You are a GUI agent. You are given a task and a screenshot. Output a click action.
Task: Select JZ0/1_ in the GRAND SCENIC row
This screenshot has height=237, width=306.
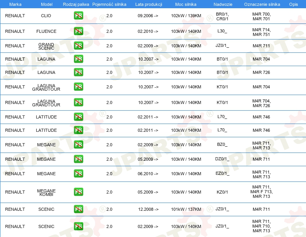(x=222, y=46)
